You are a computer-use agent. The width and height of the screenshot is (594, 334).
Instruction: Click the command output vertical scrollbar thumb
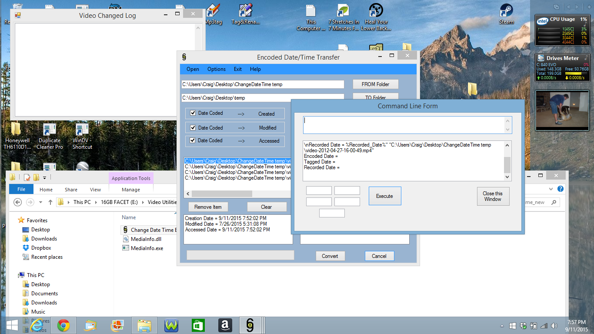tap(507, 165)
